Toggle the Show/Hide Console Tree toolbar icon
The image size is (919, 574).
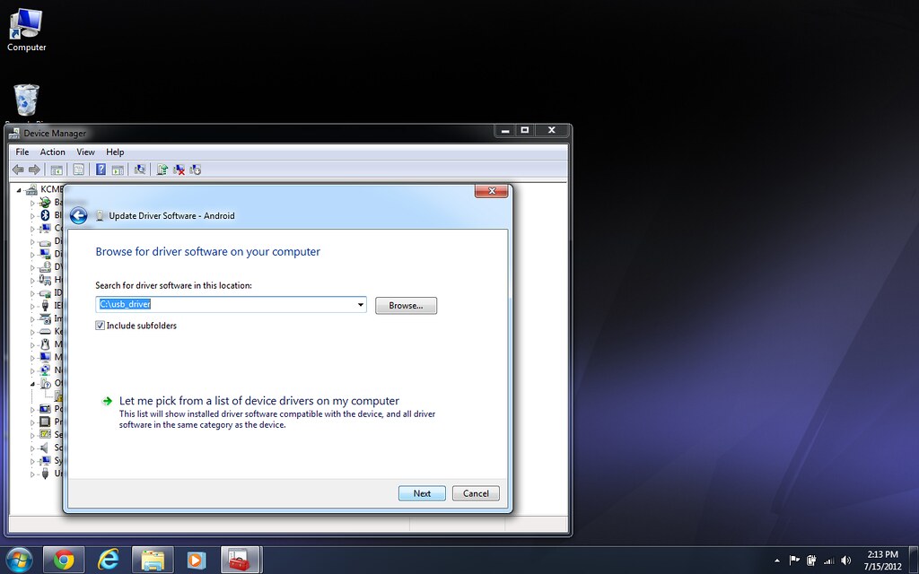57,170
